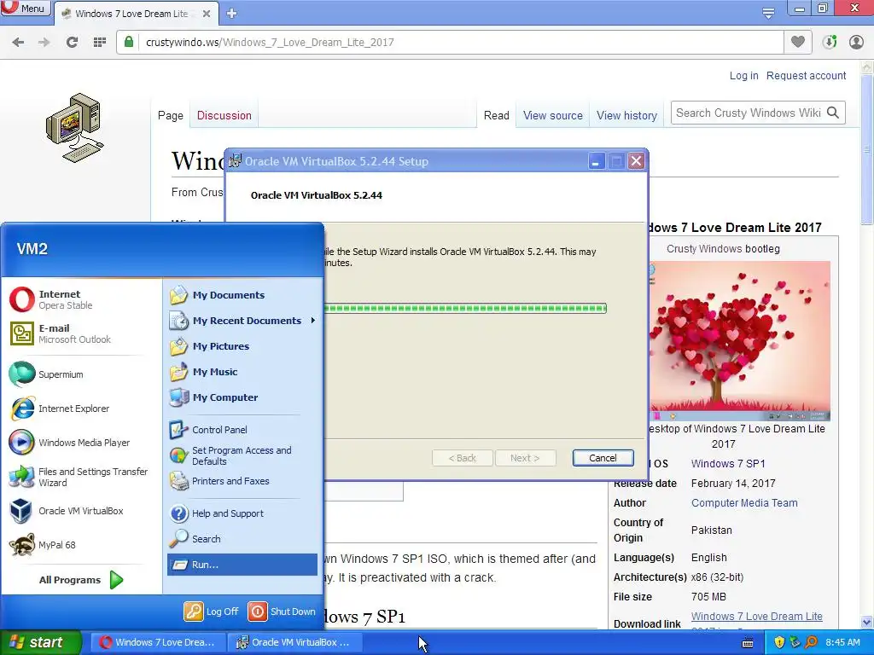The width and height of the screenshot is (874, 655).
Task: Open Files and Settings Transfer Wizard
Action: 82,477
